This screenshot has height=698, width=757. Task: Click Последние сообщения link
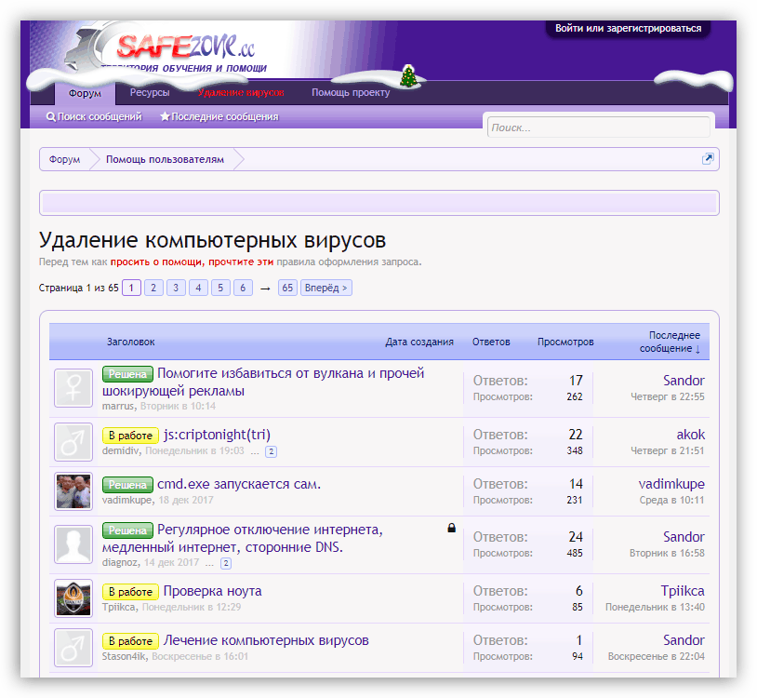224,117
